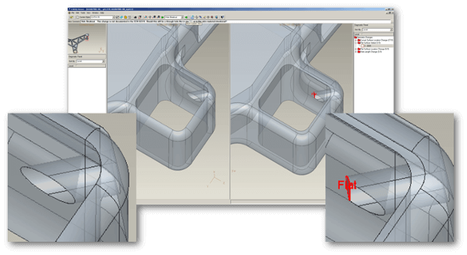The height and width of the screenshot is (255, 467).
Task: Click the green play arrow toolbar icon
Action: click(162, 17)
